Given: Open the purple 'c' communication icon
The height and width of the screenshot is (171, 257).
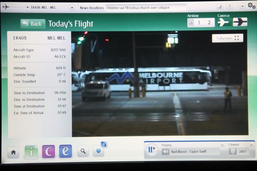Looking at the screenshot, I should pos(48,152).
